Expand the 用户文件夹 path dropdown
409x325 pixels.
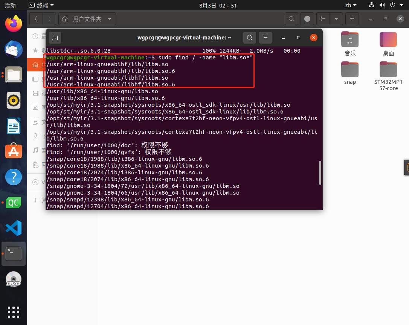[x=110, y=19]
